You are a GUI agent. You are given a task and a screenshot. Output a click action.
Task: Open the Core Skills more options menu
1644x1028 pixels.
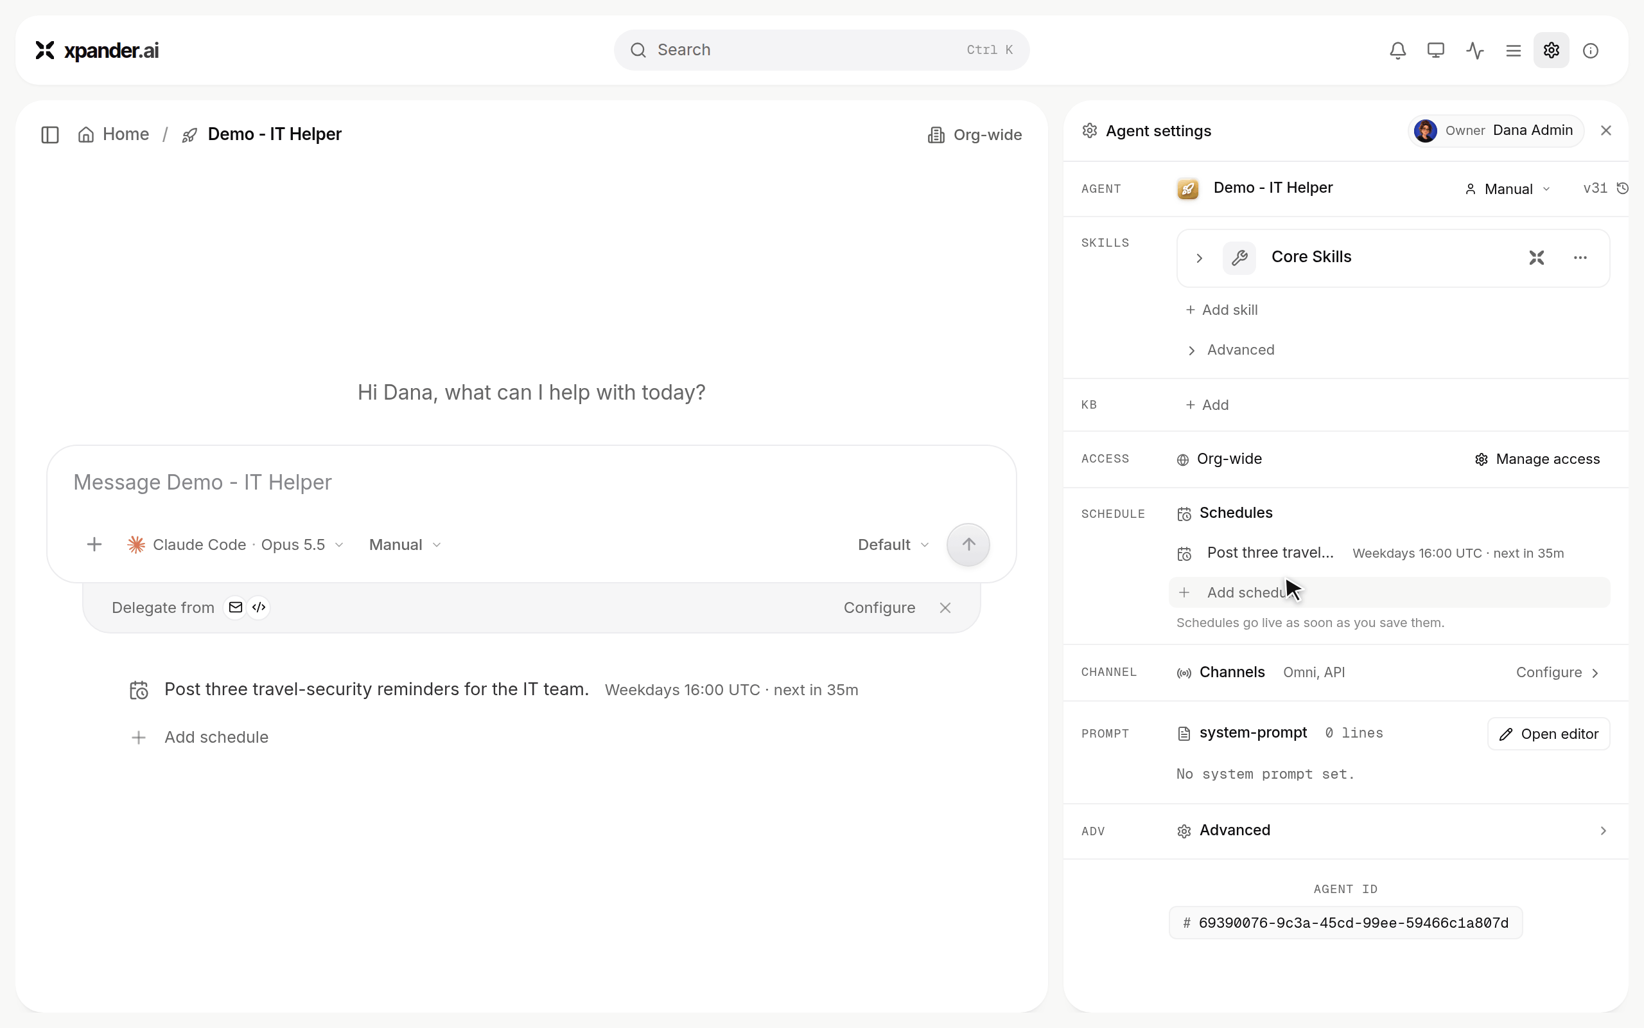pyautogui.click(x=1580, y=258)
